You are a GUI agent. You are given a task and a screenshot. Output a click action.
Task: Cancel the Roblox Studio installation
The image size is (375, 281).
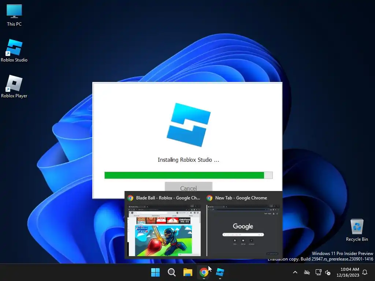click(189, 187)
